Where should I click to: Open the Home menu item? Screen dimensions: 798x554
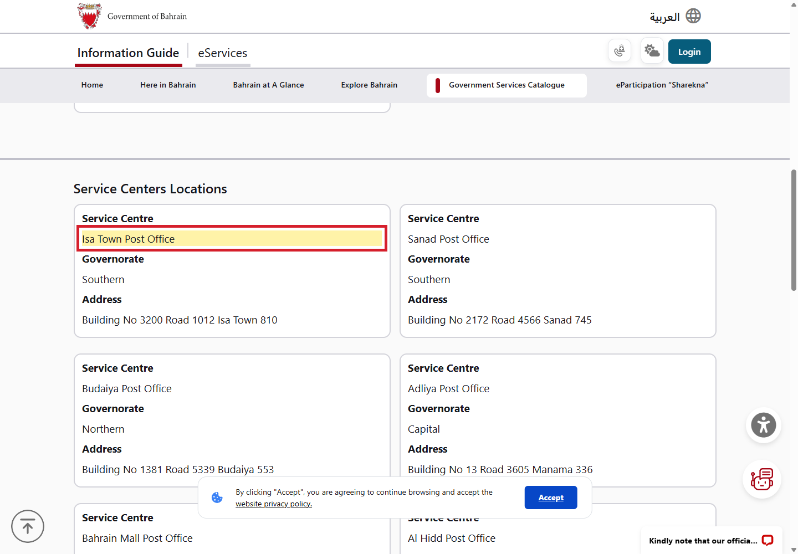pyautogui.click(x=92, y=85)
